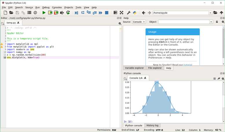Click the save all files icon
225x132 pixels.
23,13
